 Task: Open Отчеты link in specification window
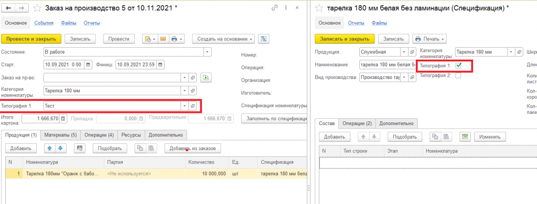[356, 23]
